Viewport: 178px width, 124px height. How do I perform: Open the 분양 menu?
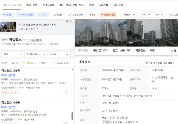click(x=92, y=5)
